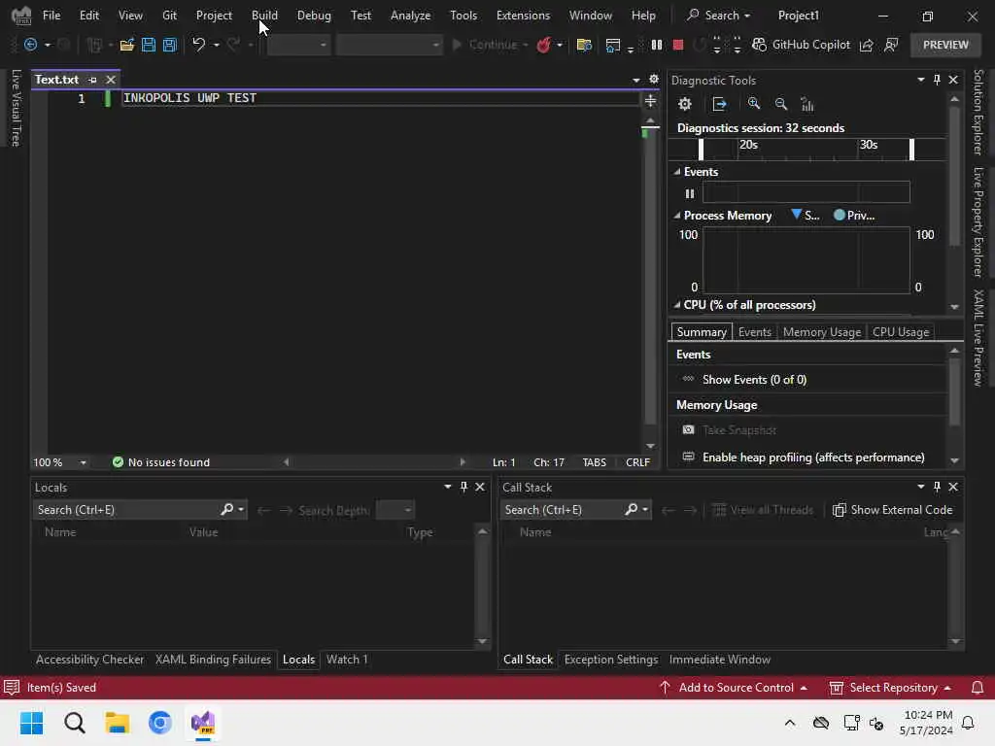
Task: Open the Search dropdown in title bar
Action: point(719,16)
